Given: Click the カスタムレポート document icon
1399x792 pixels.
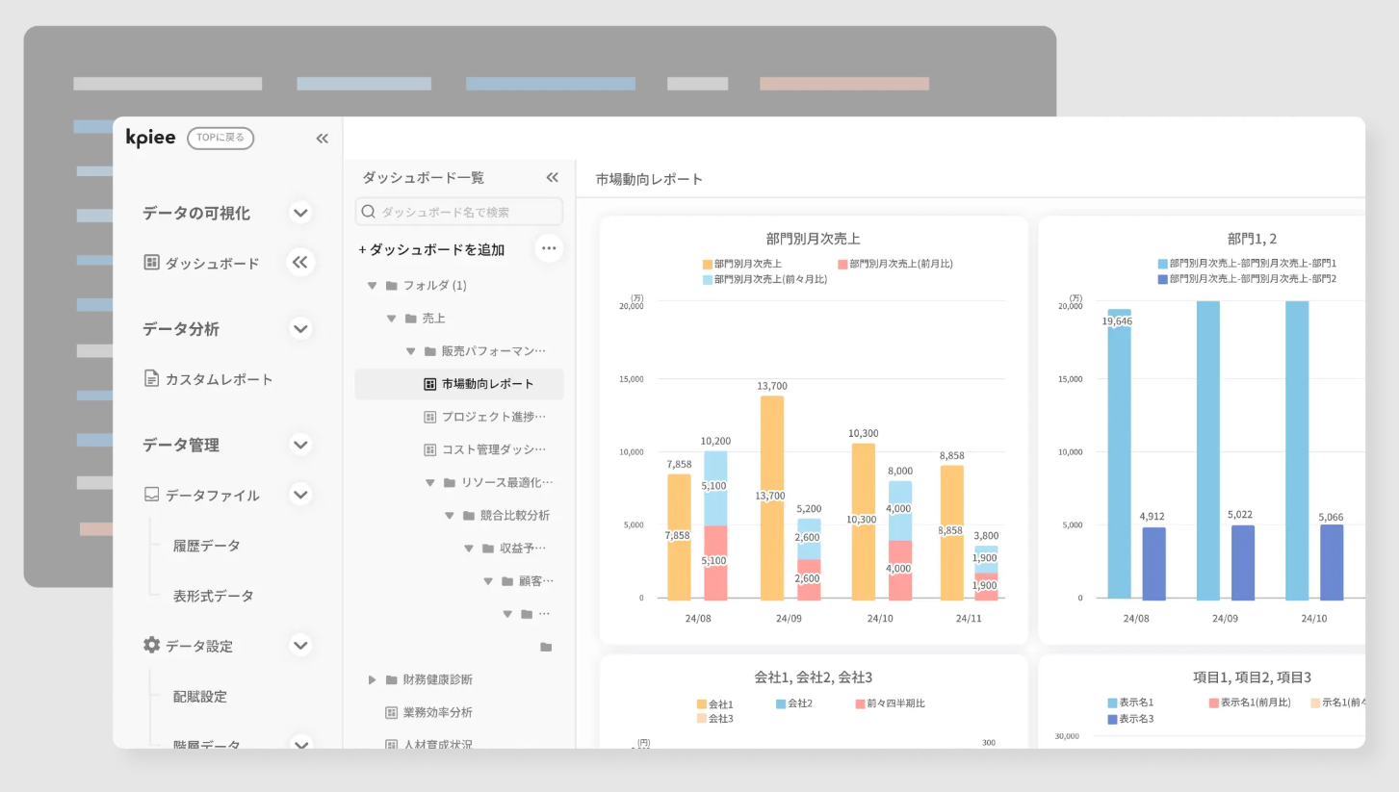Looking at the screenshot, I should [x=151, y=379].
